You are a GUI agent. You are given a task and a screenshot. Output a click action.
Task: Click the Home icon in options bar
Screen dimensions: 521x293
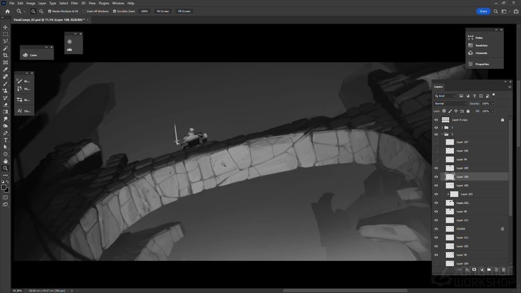[7, 11]
